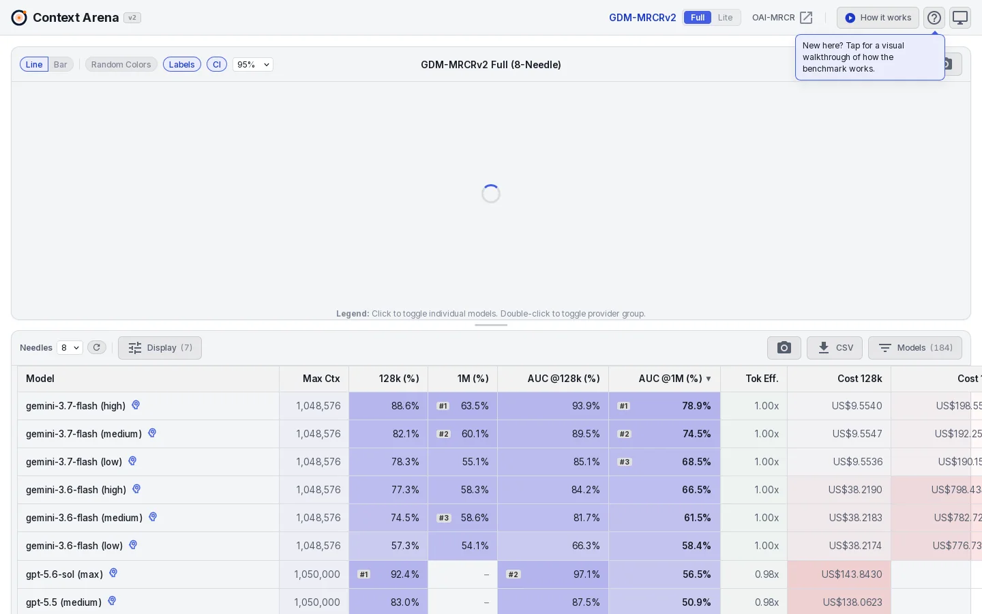The height and width of the screenshot is (614, 982).
Task: Click the Cost 128k column header
Action: click(839, 379)
